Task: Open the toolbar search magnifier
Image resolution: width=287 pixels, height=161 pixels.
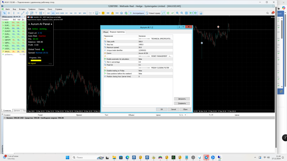Action: 267,13
